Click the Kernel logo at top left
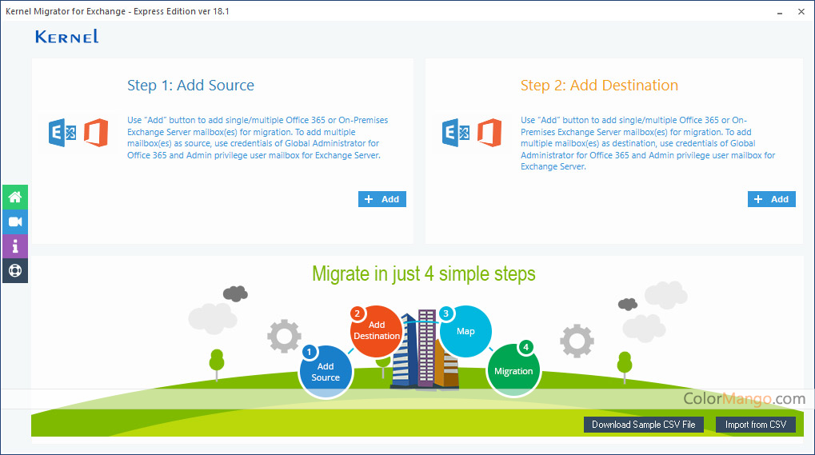This screenshot has width=815, height=455. [x=66, y=37]
